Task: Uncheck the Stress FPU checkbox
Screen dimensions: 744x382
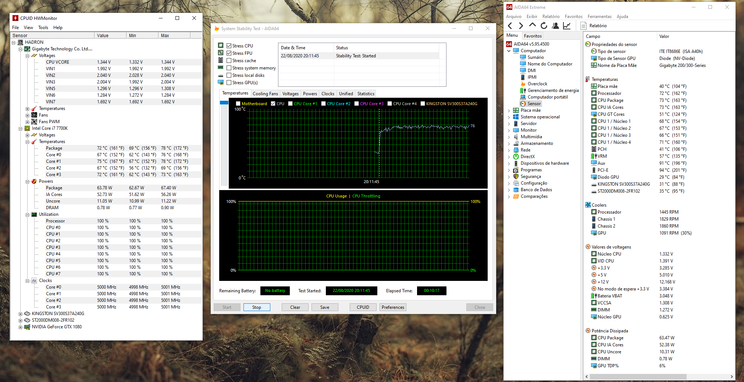Action: tap(229, 53)
